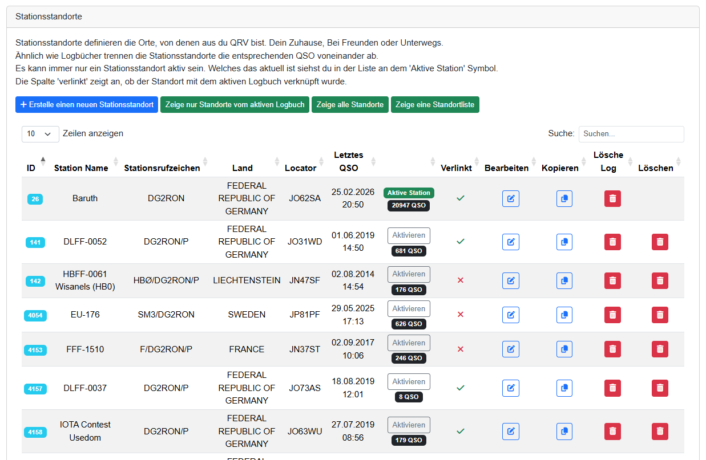The height and width of the screenshot is (460, 706).
Task: Copy the DLFF-0037 station entry
Action: pos(564,388)
